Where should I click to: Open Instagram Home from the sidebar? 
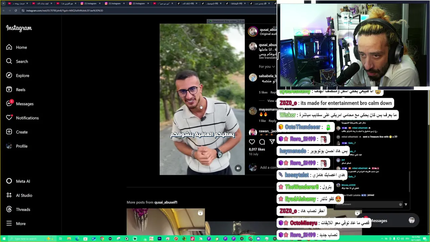[16, 47]
